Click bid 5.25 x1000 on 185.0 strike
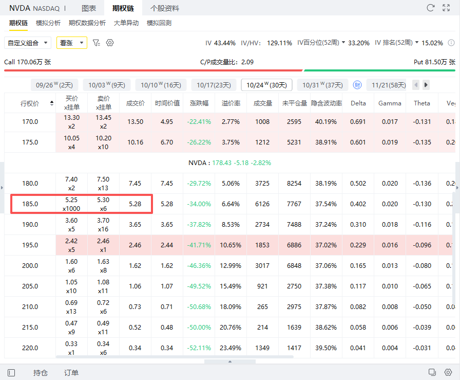460x380 pixels. coord(71,204)
